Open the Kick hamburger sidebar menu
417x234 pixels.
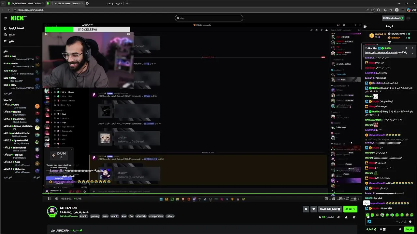click(x=6, y=18)
